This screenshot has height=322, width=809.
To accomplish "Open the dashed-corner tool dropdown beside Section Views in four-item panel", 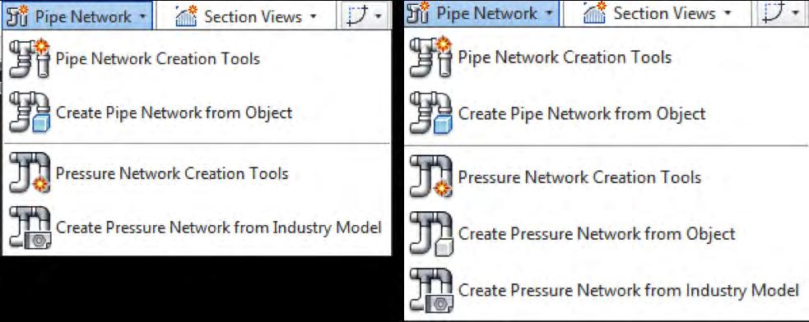I will (x=365, y=16).
